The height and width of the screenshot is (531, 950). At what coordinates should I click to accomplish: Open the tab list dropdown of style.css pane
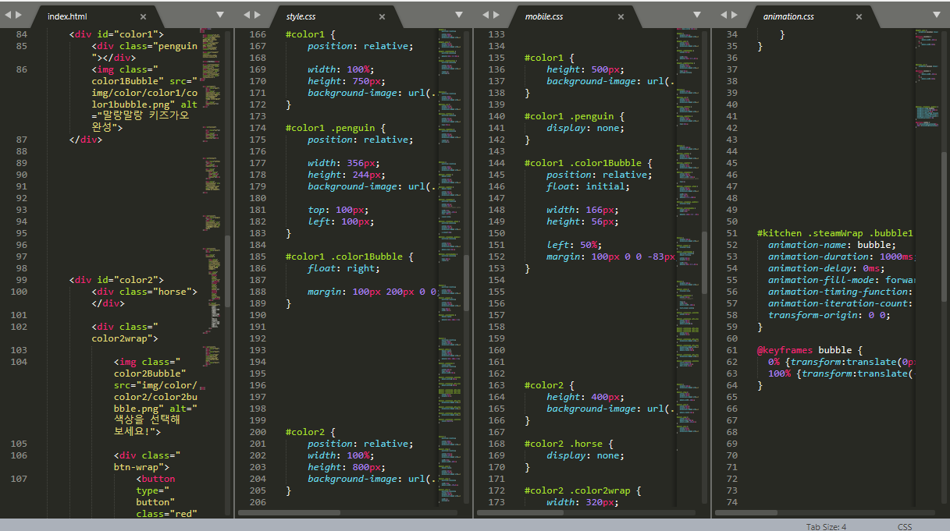(x=459, y=15)
